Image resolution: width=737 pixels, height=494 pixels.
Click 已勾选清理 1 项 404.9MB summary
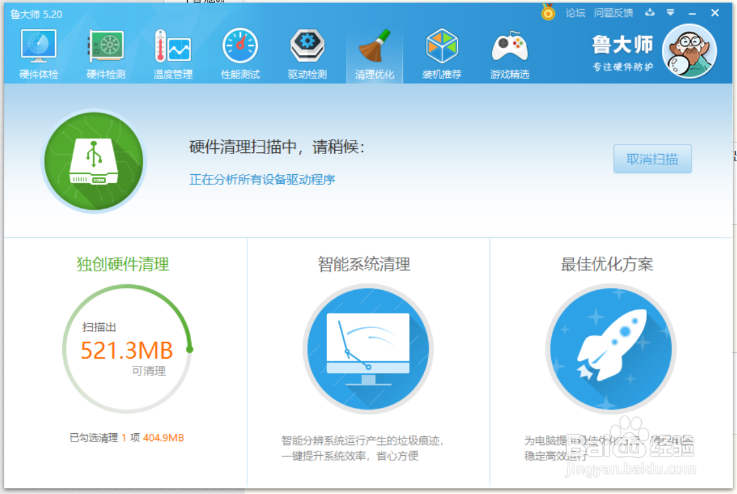tap(126, 438)
